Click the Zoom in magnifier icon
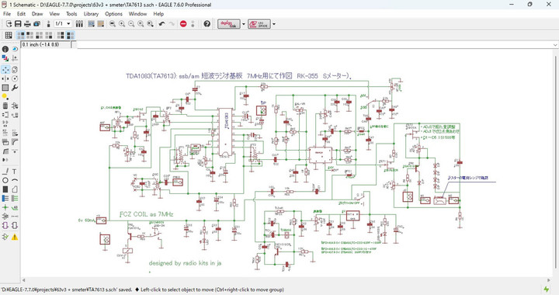This screenshot has height=295, width=559. pos(122,24)
